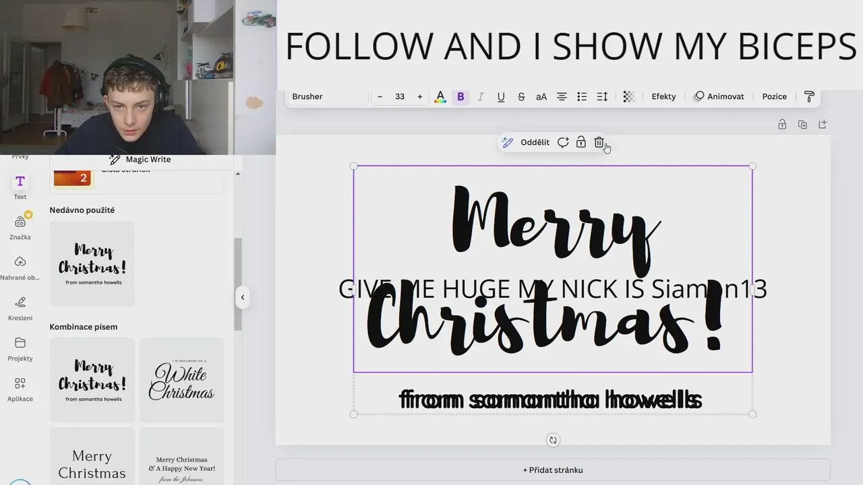Lock the selected element via floating toolbar
863x485 pixels.
coord(581,142)
